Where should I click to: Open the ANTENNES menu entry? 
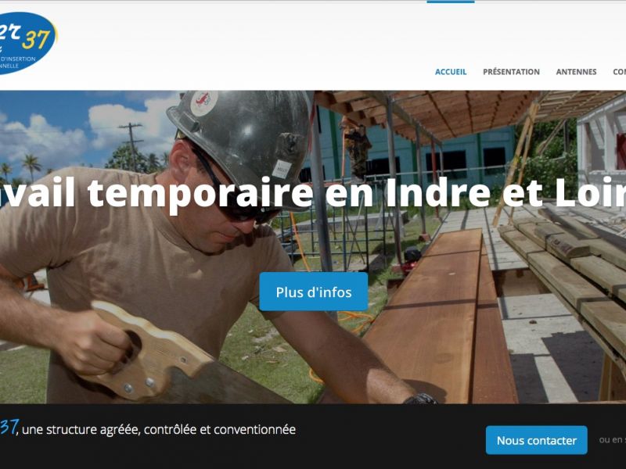(576, 72)
